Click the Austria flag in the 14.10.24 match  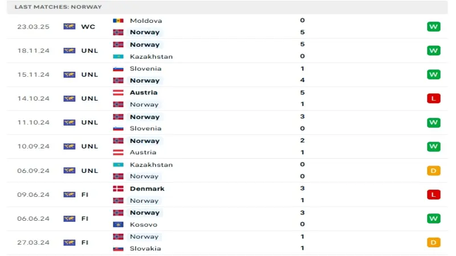tap(118, 93)
